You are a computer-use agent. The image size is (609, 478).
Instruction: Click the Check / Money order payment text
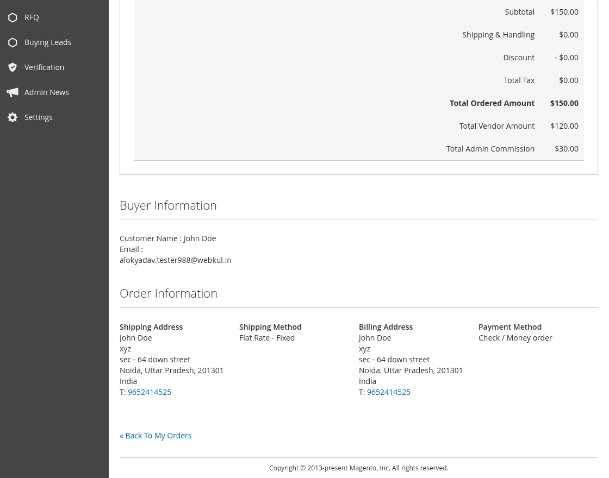click(x=515, y=338)
